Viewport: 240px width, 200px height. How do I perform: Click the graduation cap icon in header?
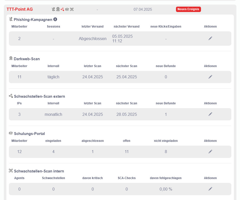(67, 9)
